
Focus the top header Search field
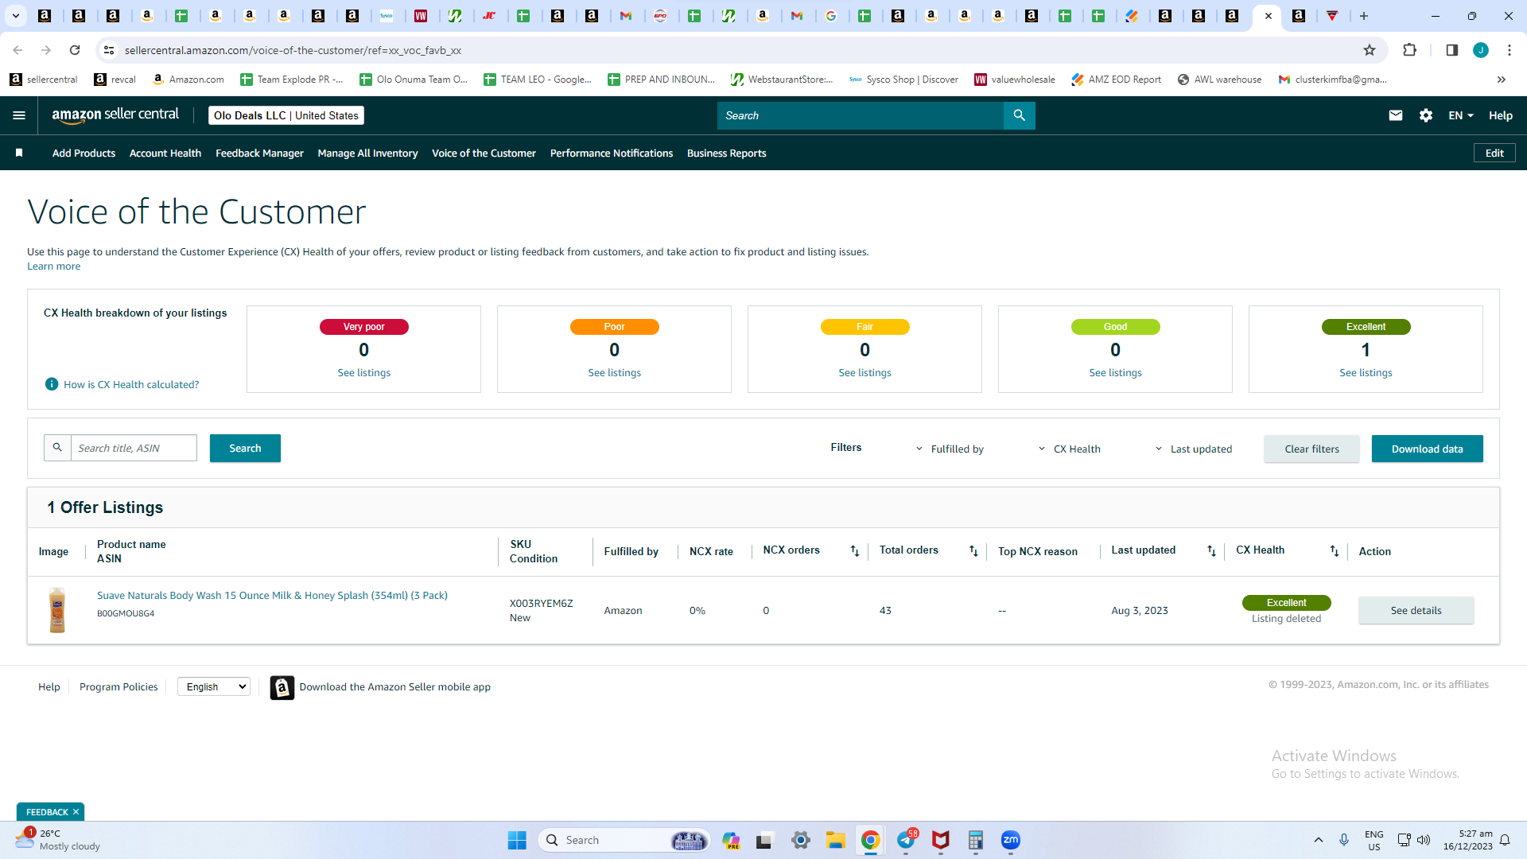point(861,115)
